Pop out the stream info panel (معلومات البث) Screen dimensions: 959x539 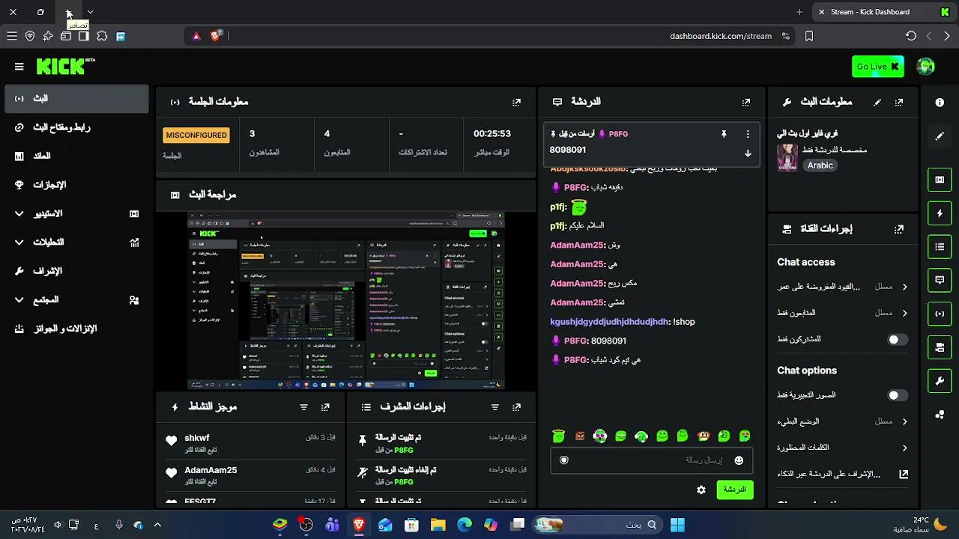(x=899, y=102)
